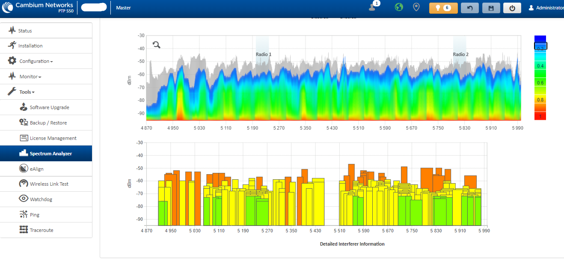Open the Status page
This screenshot has height=261, width=564.
[x=25, y=31]
